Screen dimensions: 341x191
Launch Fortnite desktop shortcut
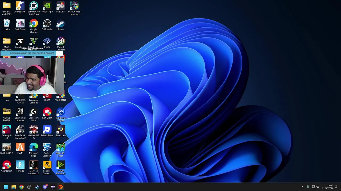point(20,167)
